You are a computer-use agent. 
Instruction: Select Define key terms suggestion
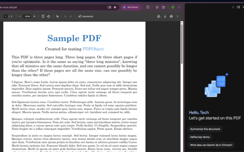[x=200, y=137]
